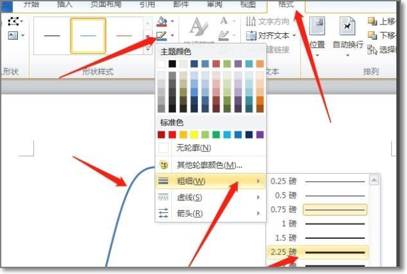Choose 无轮廓(N) no outline option
The height and width of the screenshot is (274, 407).
[210, 148]
